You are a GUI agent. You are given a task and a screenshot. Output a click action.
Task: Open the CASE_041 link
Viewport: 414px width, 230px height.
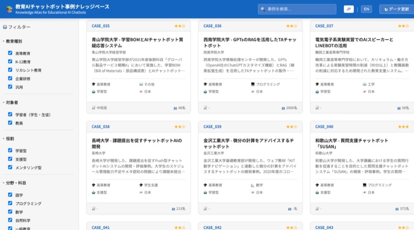(101, 228)
